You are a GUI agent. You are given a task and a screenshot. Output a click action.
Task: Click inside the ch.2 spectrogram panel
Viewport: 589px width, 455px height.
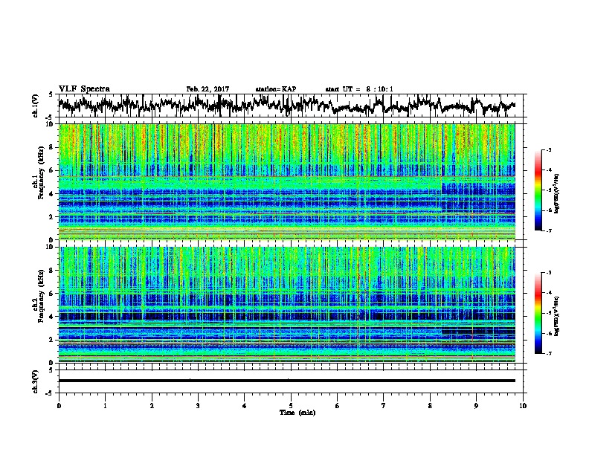click(x=286, y=305)
